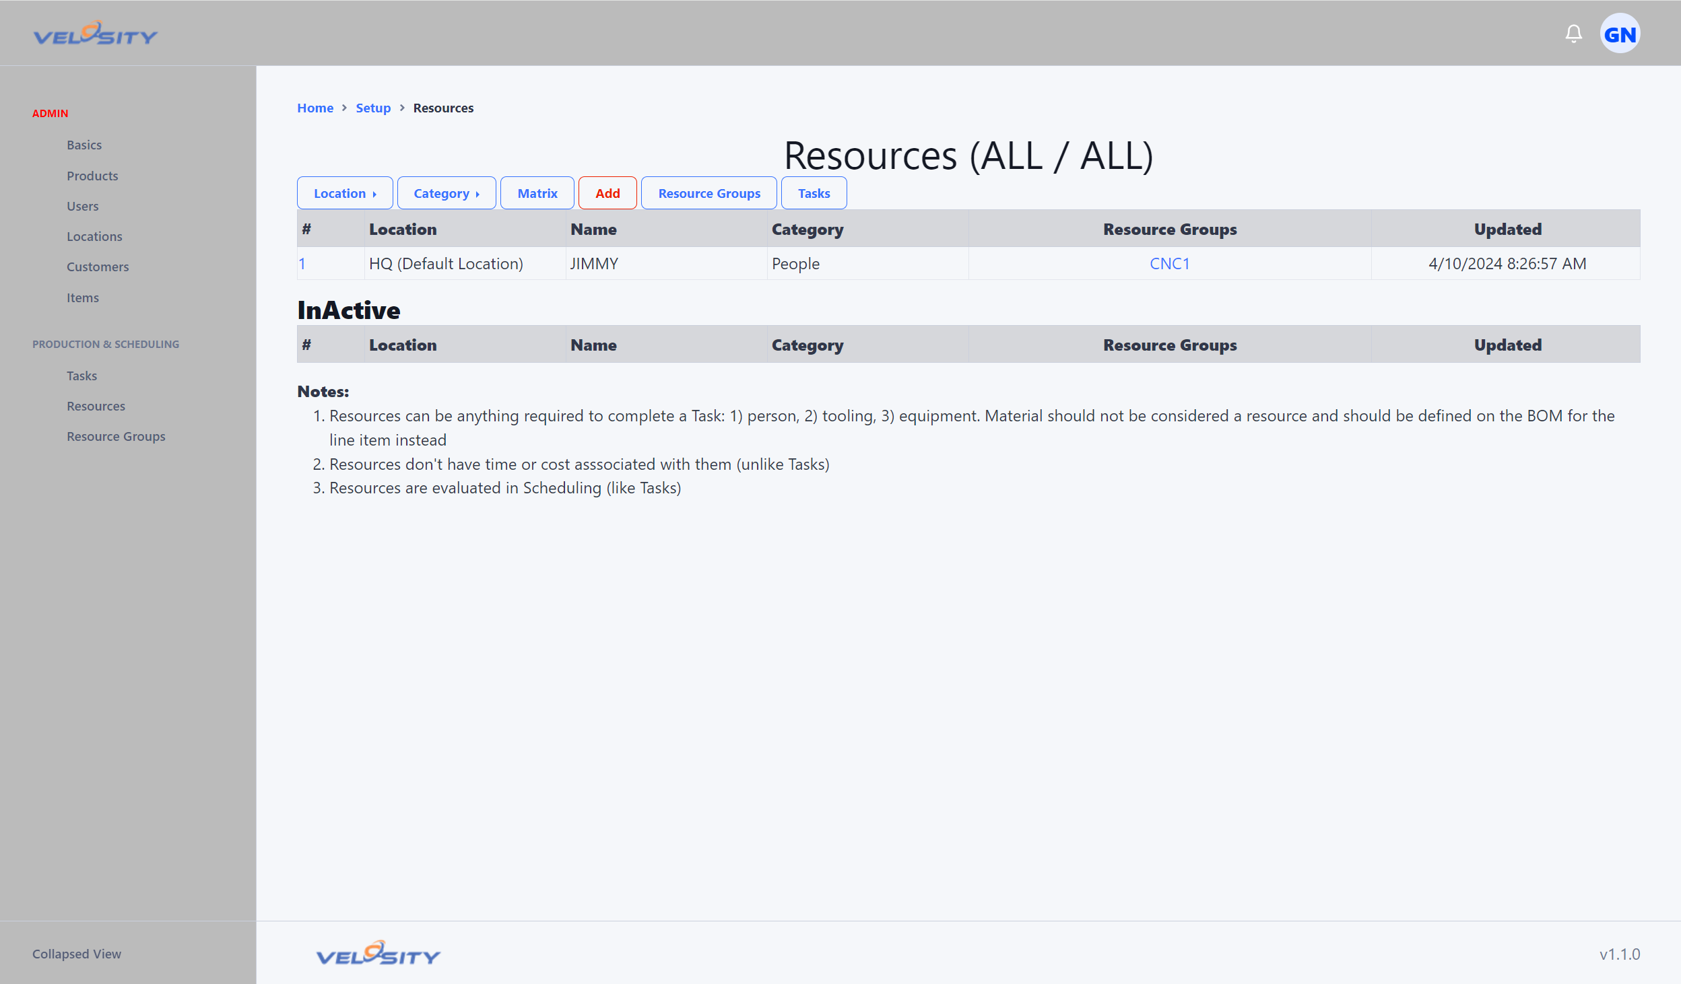Viewport: 1681px width, 984px height.
Task: Click the Resources breadcrumb text
Action: (x=443, y=108)
